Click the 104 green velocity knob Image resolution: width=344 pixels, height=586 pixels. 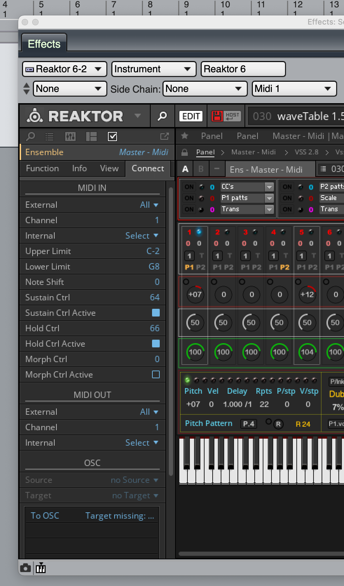(x=307, y=352)
